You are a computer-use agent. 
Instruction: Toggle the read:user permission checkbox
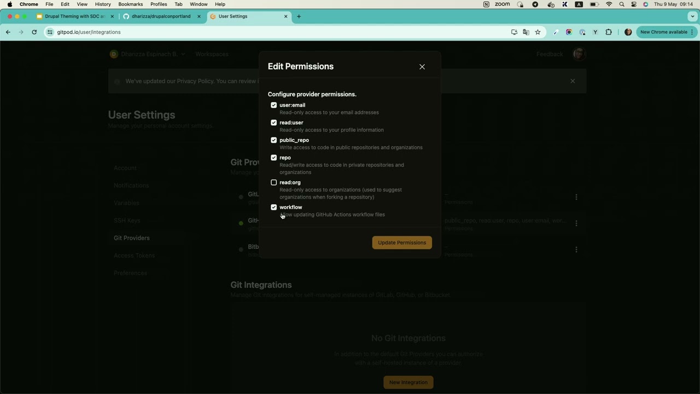tap(274, 123)
